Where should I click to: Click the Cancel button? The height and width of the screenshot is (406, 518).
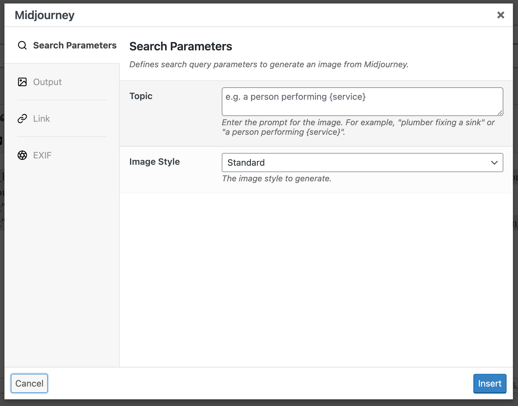point(29,383)
